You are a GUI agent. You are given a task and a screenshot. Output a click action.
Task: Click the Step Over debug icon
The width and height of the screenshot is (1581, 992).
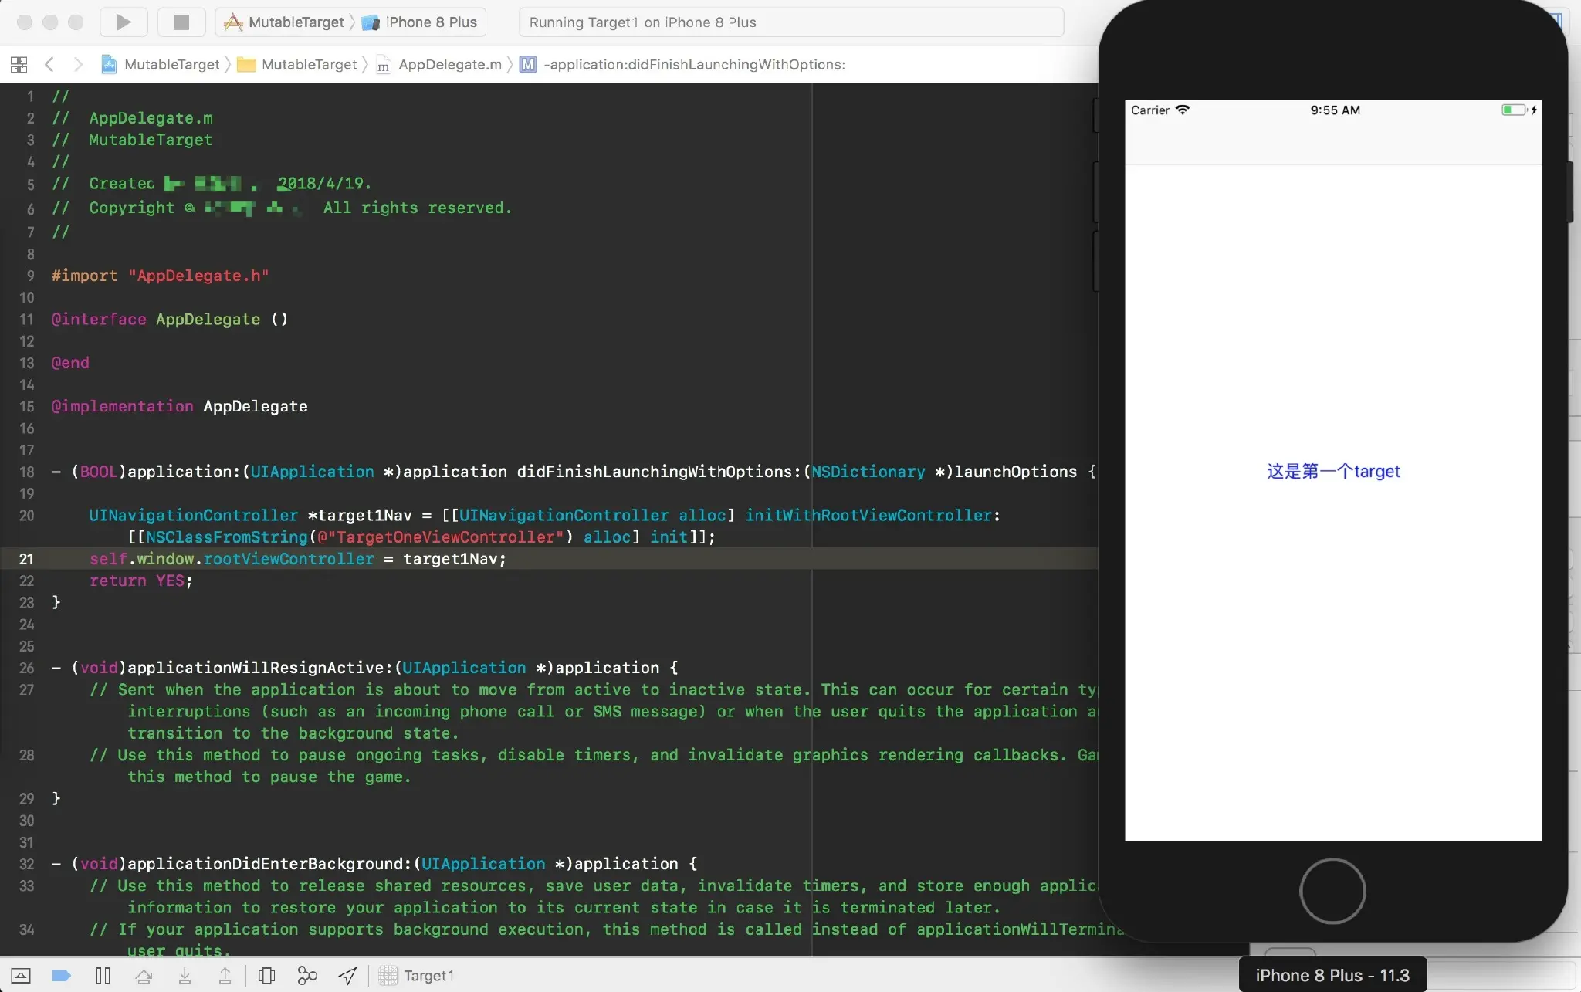coord(144,976)
